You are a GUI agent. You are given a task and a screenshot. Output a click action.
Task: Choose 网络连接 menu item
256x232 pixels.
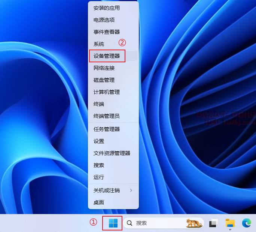pyautogui.click(x=113, y=68)
